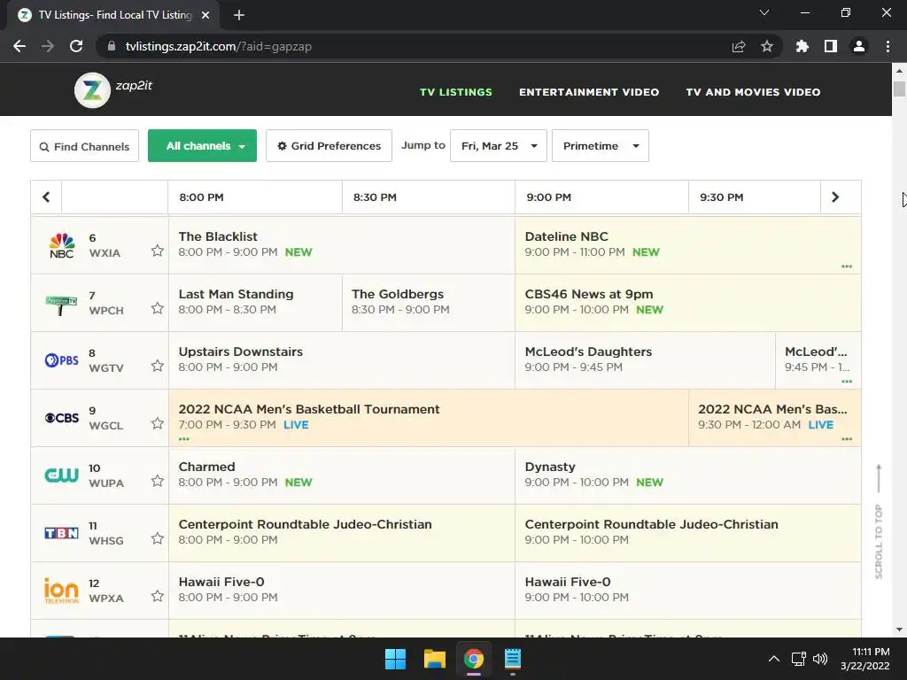This screenshot has width=907, height=680.
Task: Expand more dots on Dateline NBC
Action: [847, 267]
